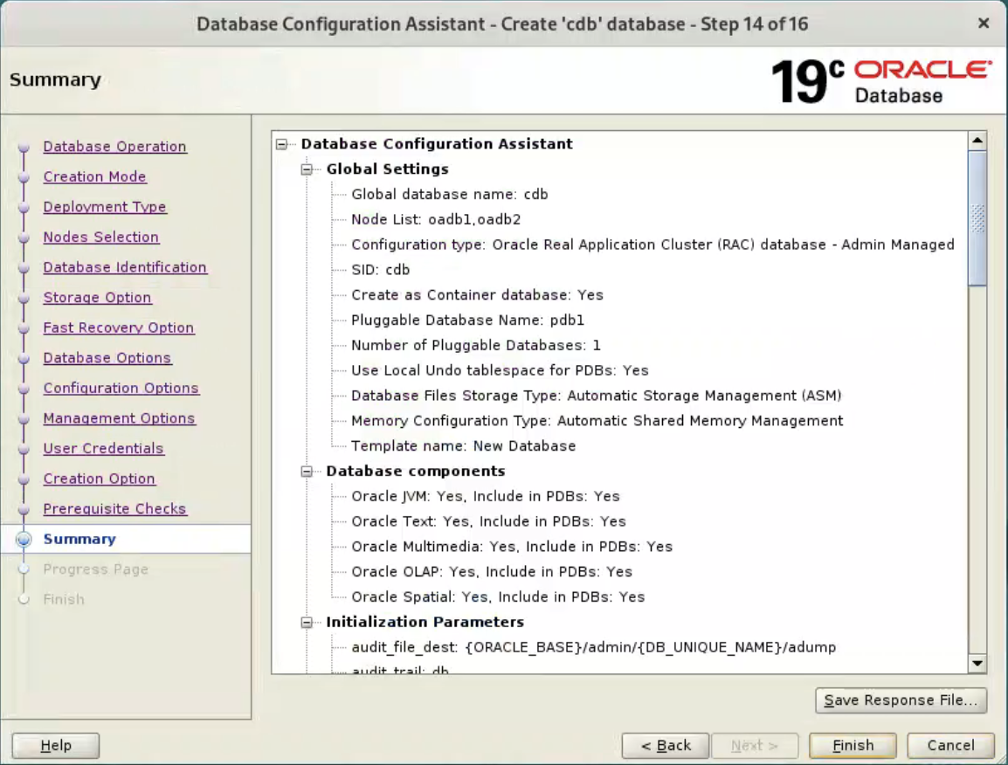Open the User Credentials step
The height and width of the screenshot is (765, 1008).
103,449
